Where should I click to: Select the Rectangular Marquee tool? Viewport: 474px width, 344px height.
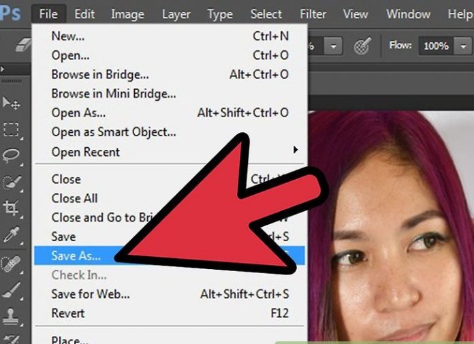[x=11, y=129]
